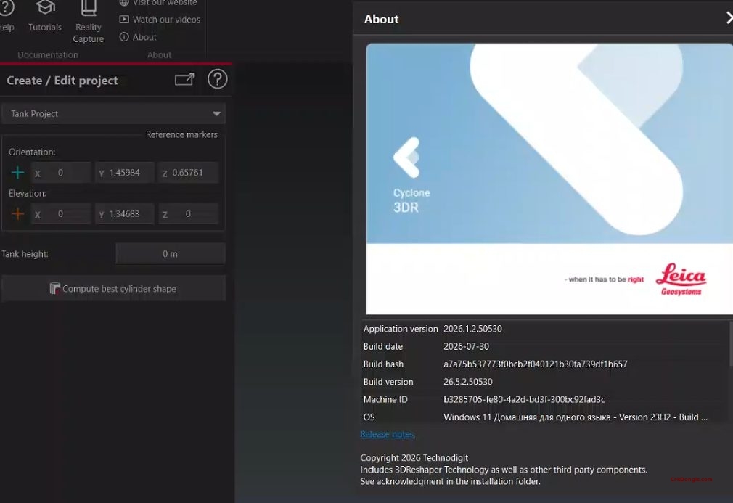Close the About dialog
733x503 pixels.
point(729,18)
